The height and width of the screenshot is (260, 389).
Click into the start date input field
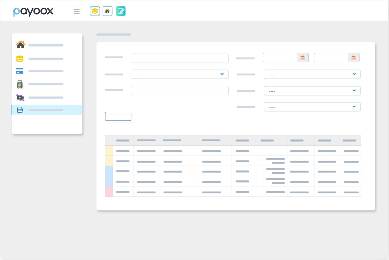(280, 58)
